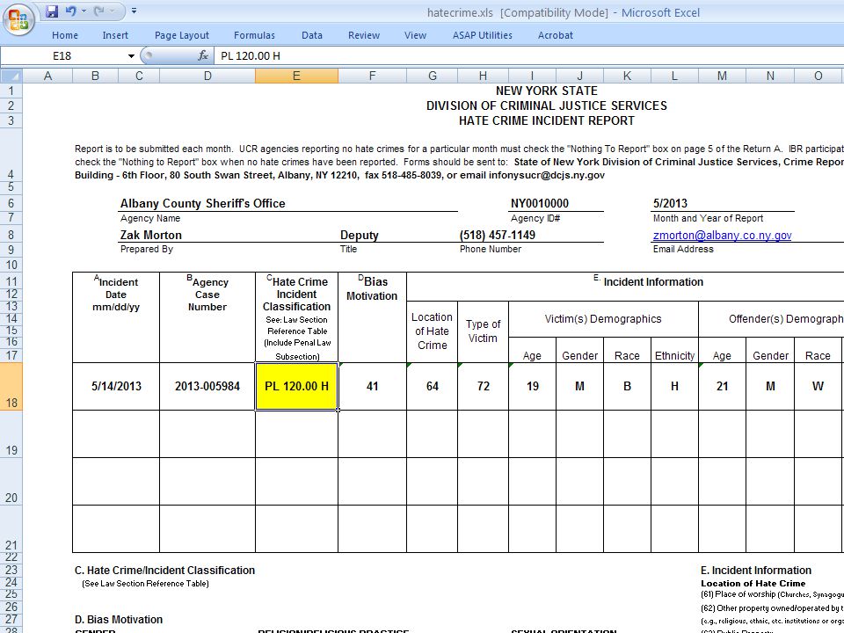Select column F header

pos(372,76)
